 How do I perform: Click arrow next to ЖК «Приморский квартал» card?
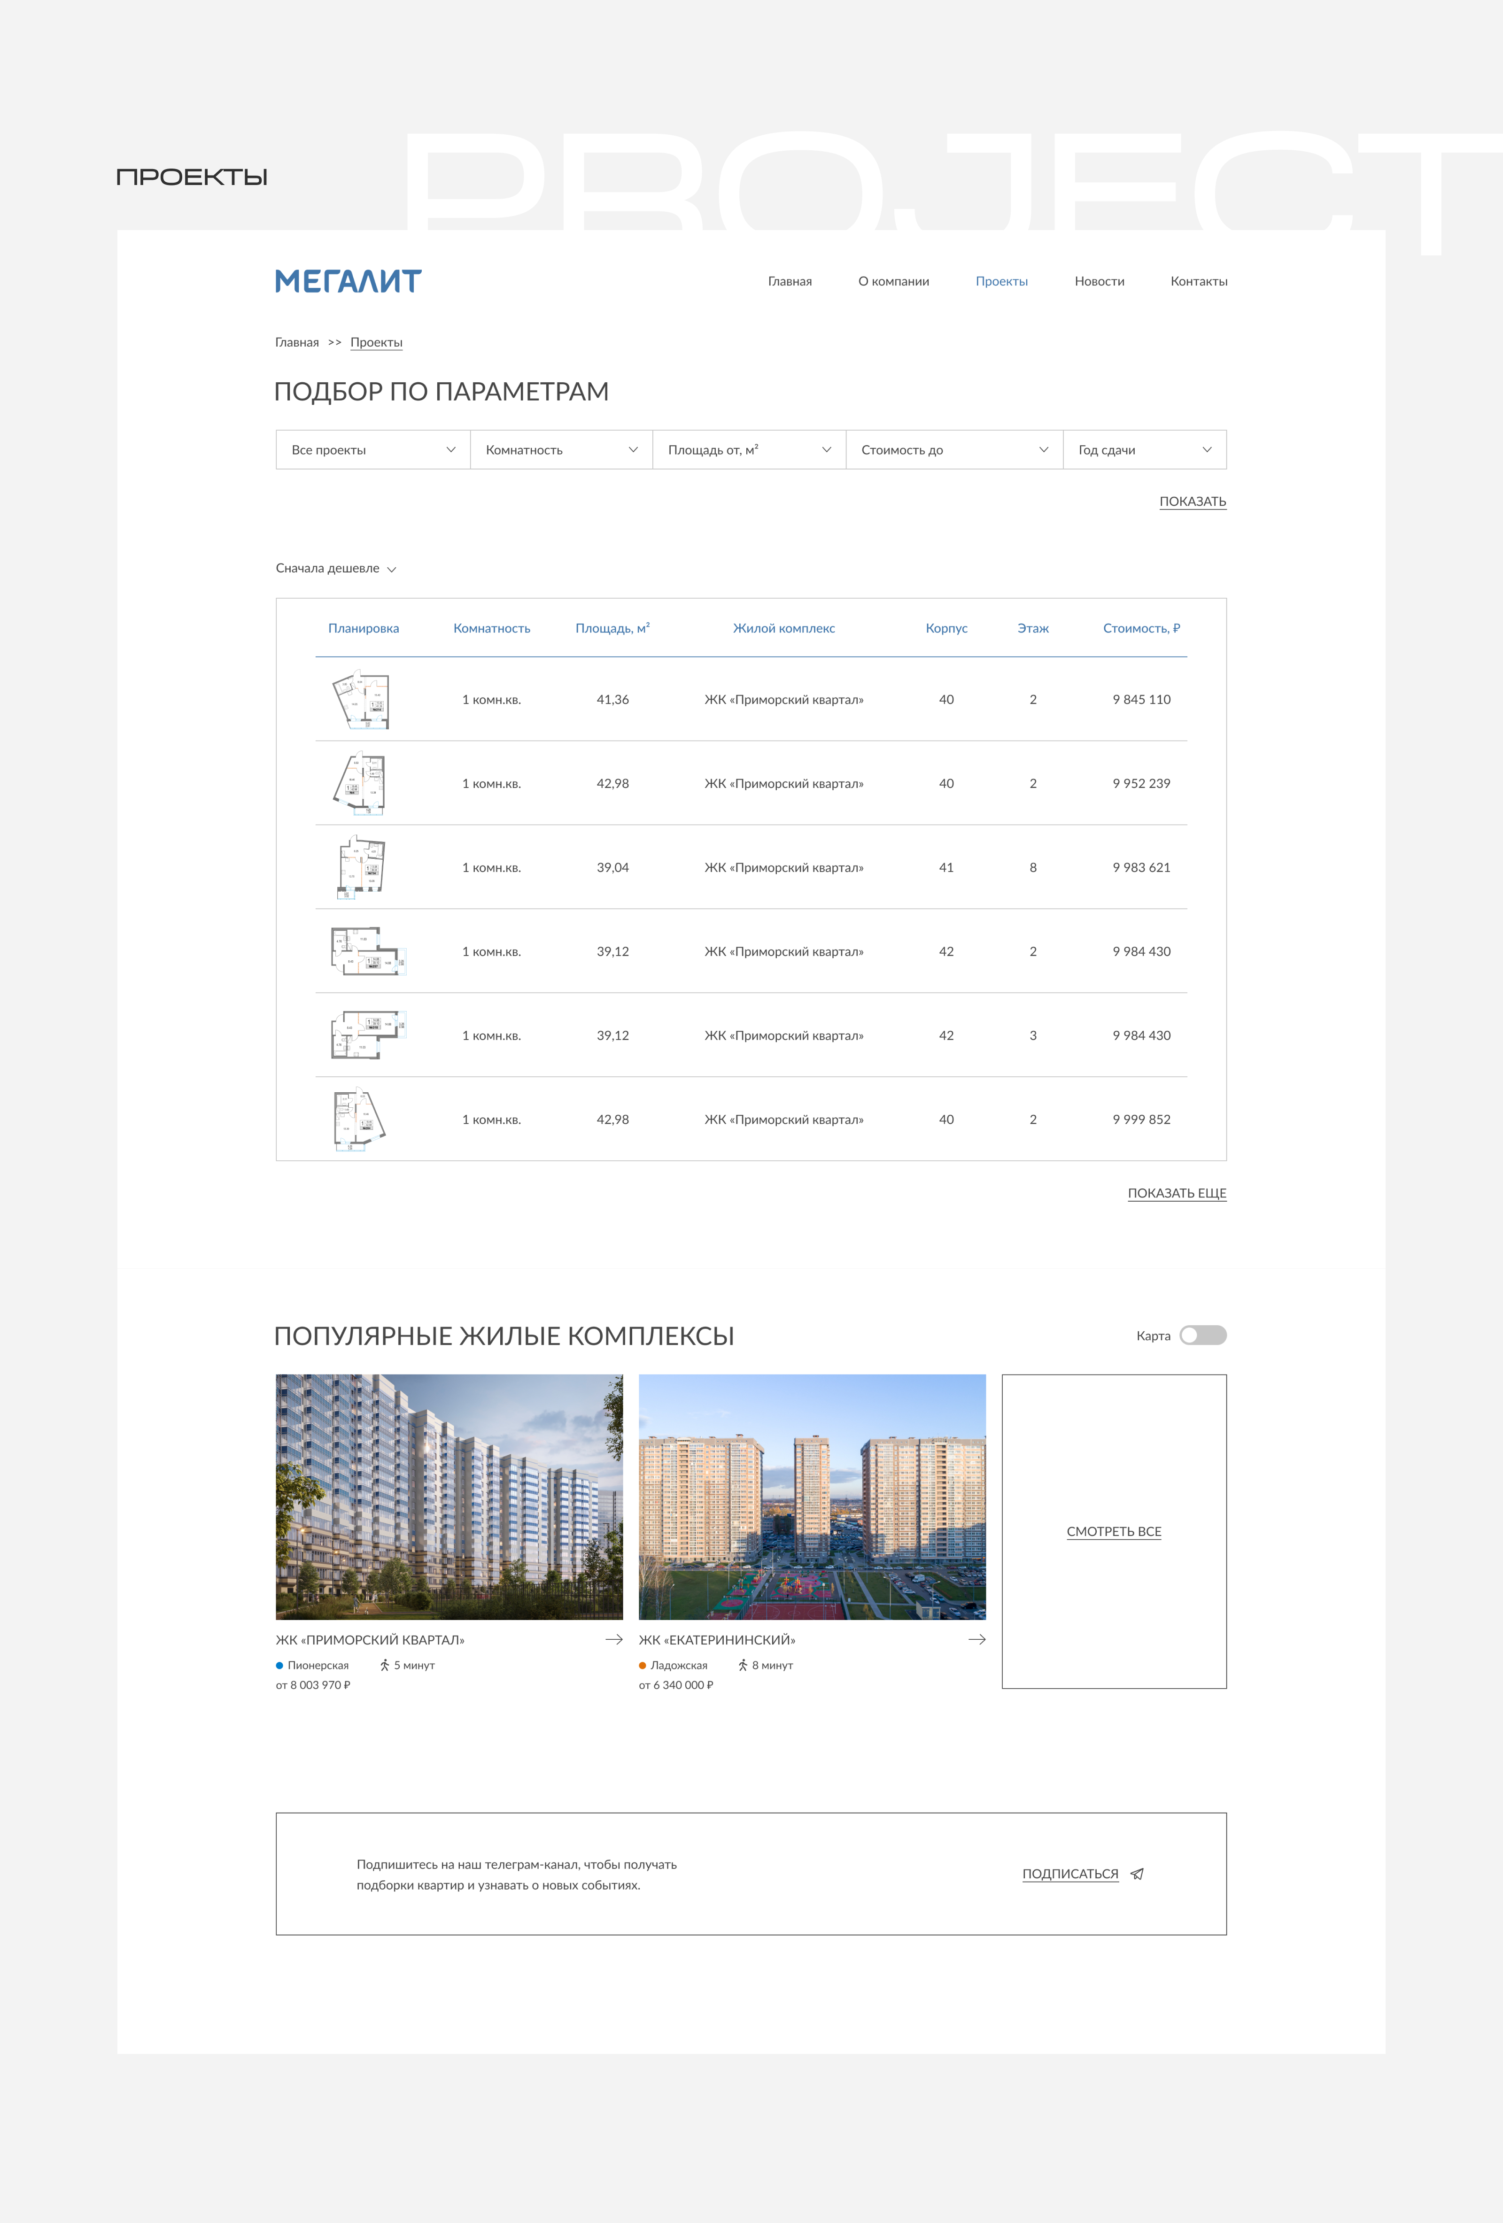[x=613, y=1639]
